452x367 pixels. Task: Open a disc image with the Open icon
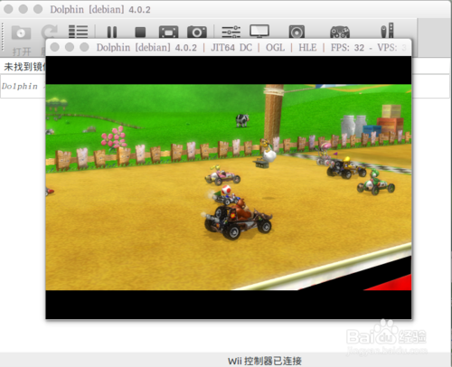21,33
